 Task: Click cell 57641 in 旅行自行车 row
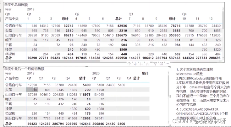click(x=99, y=118)
